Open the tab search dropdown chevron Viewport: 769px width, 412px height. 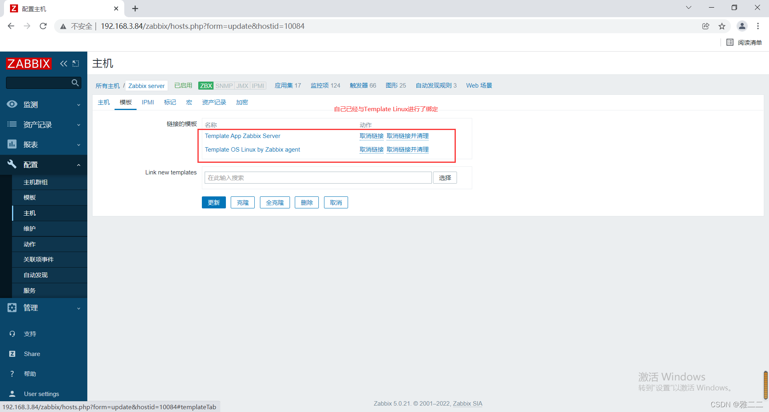pos(689,8)
